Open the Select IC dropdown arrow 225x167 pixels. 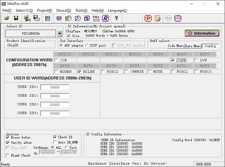coord(60,34)
